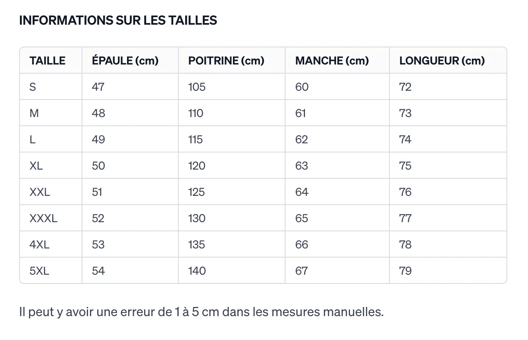Click the 5XL size row label
The height and width of the screenshot is (340, 528).
pos(39,271)
